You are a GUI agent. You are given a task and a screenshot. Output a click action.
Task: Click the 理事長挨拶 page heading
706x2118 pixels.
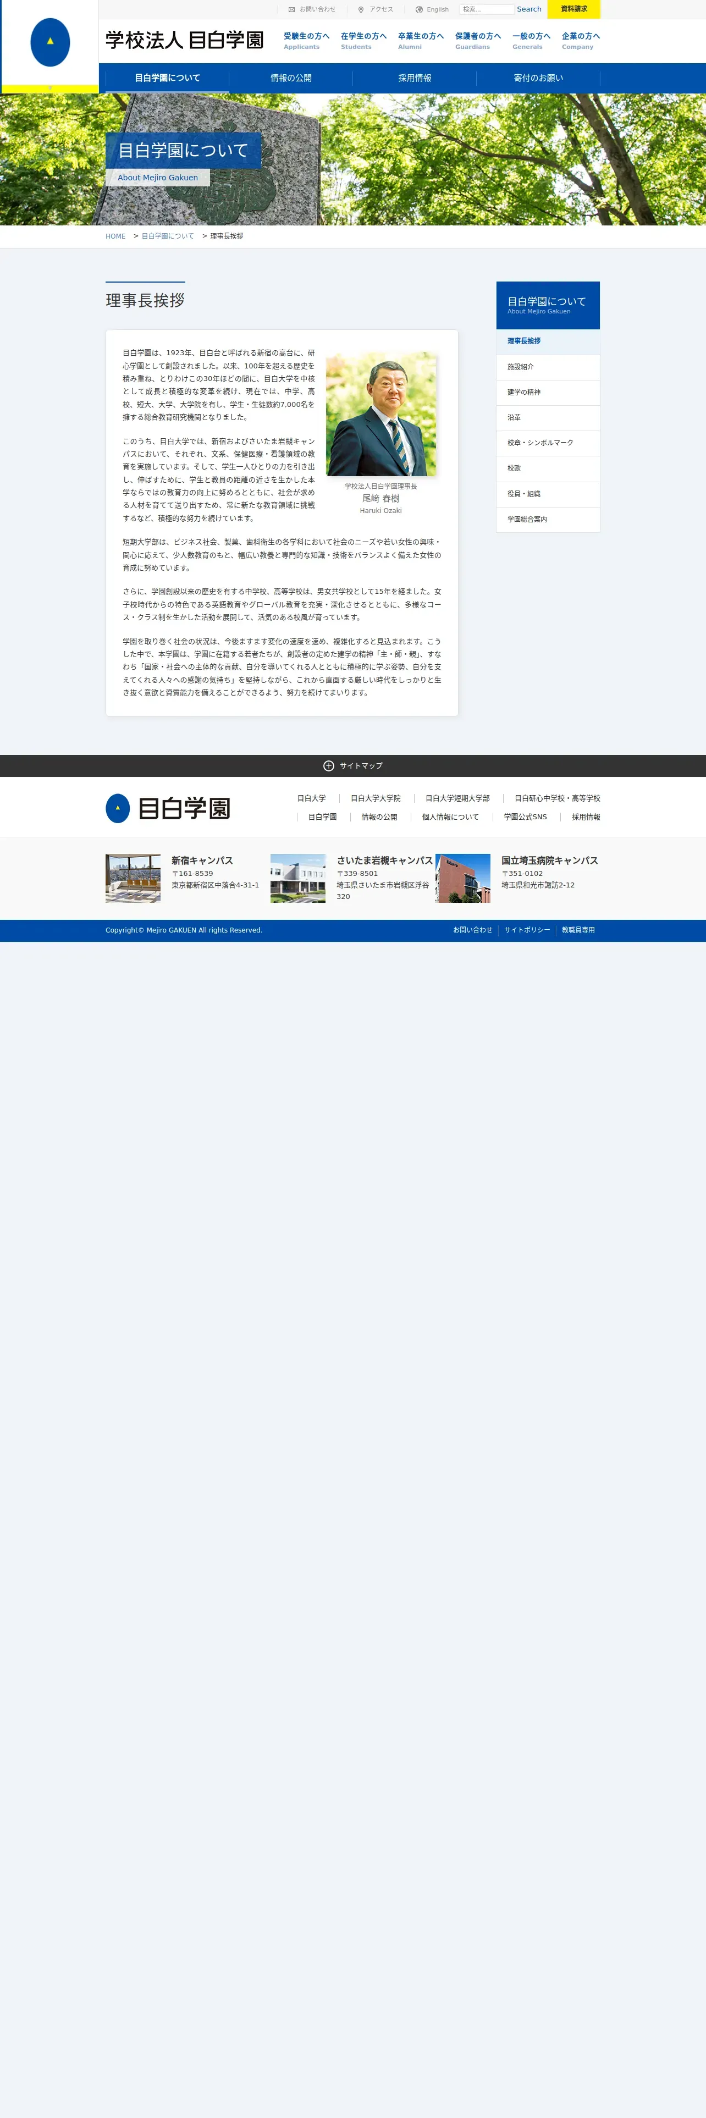pos(146,300)
